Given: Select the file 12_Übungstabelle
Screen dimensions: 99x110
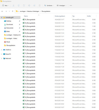Looking at the screenshot, I should point(30,57).
